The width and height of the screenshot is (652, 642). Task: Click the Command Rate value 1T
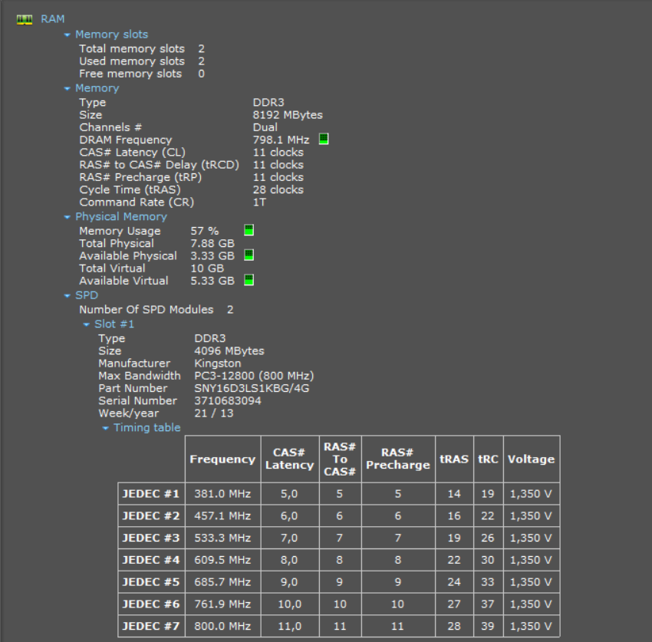pyautogui.click(x=259, y=202)
